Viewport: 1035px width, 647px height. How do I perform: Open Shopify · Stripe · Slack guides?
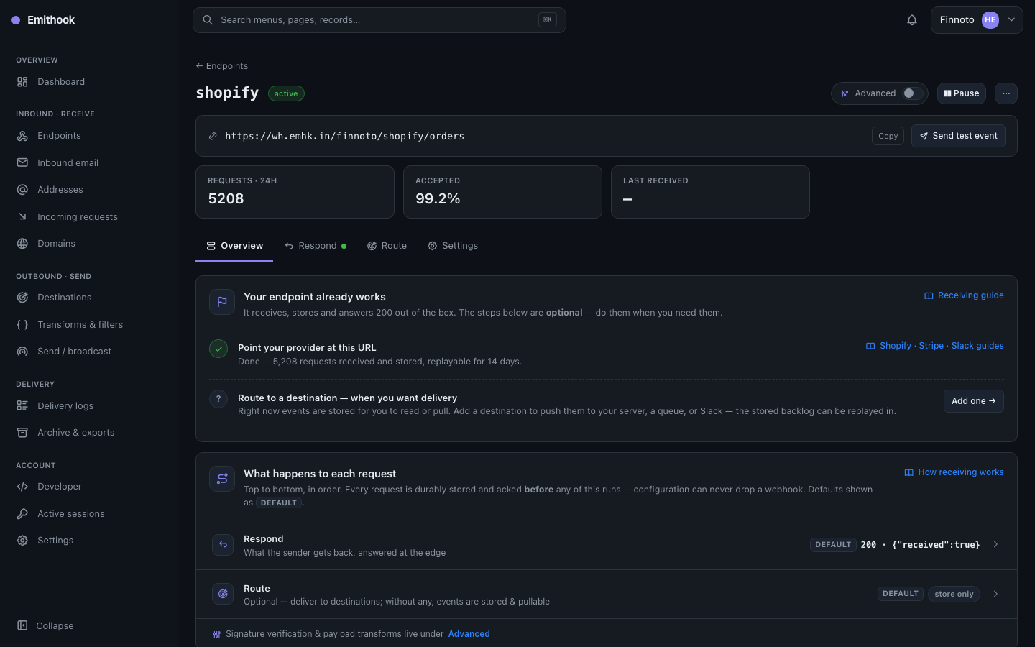click(934, 346)
